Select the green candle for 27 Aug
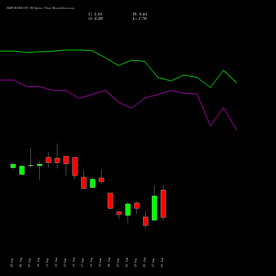Screen dimensions: 276x276 click(155, 208)
